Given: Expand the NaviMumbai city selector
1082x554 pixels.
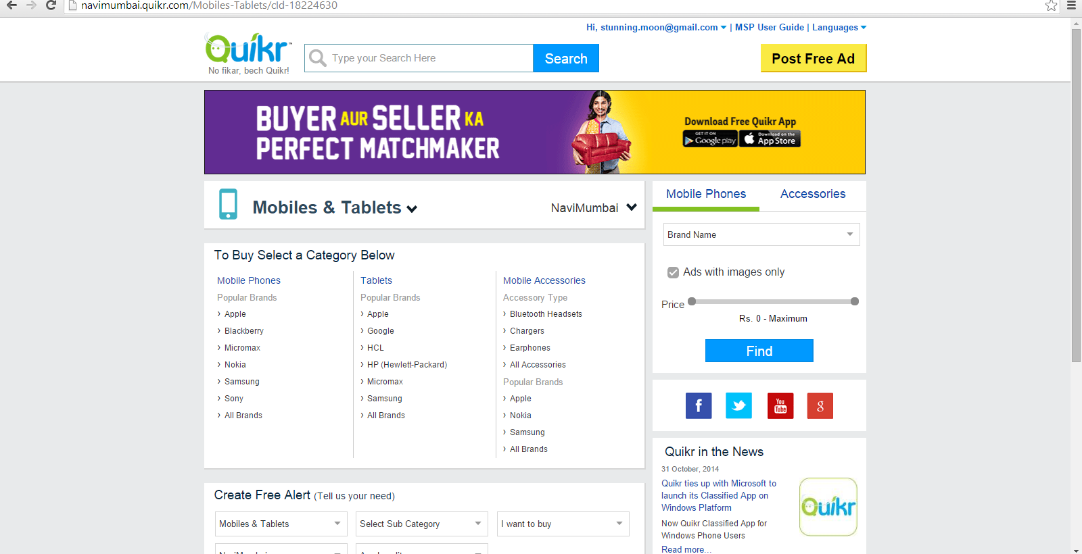Looking at the screenshot, I should [594, 208].
